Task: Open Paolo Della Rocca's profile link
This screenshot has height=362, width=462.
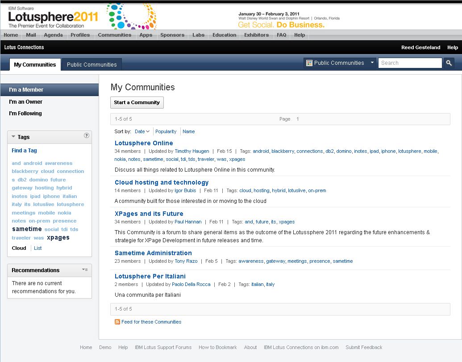Action: click(191, 284)
